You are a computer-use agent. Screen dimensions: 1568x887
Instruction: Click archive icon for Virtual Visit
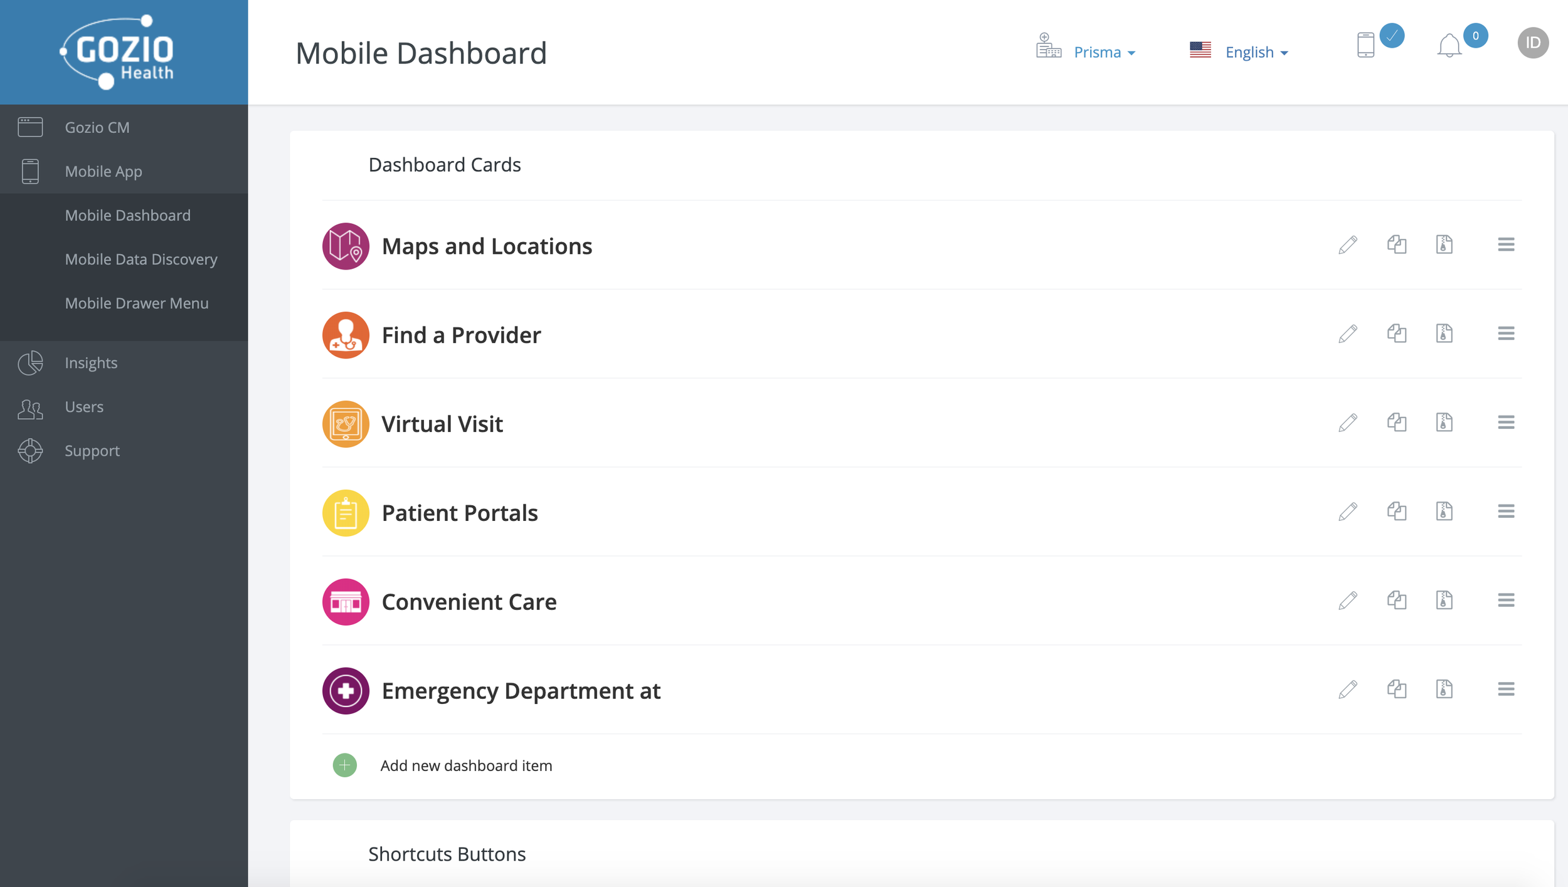[1444, 423]
